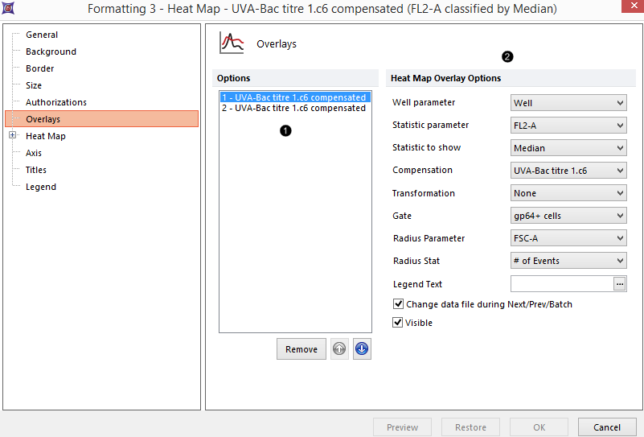Open the Statistic parameter dropdown
Viewport: 644px width, 437px height.
(568, 126)
